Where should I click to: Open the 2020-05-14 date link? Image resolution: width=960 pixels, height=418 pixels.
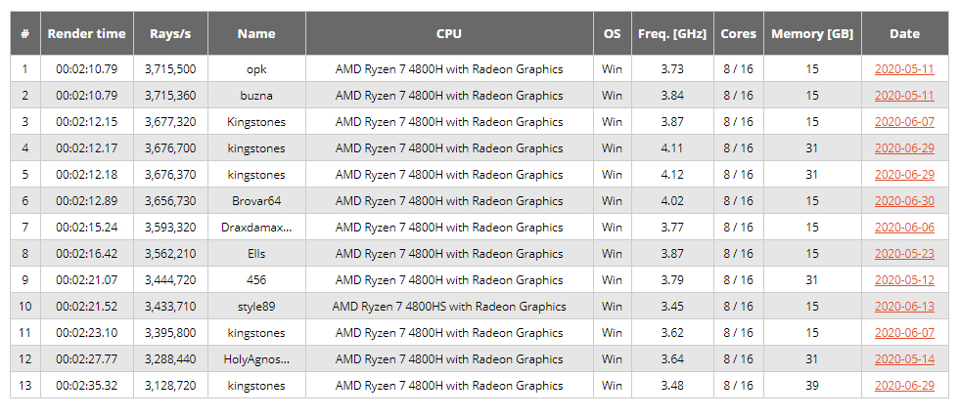click(x=904, y=359)
